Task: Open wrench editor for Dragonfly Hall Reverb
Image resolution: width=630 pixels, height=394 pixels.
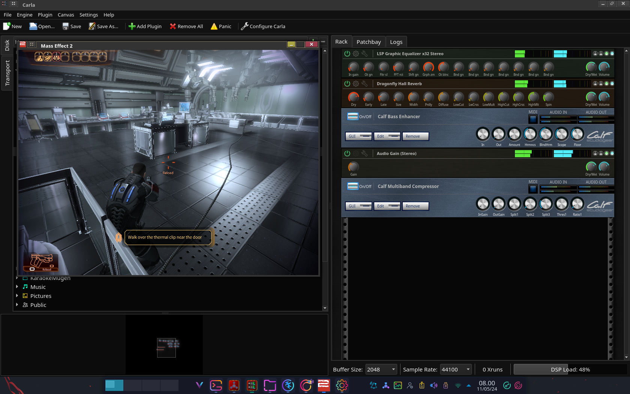Action: 364,84
